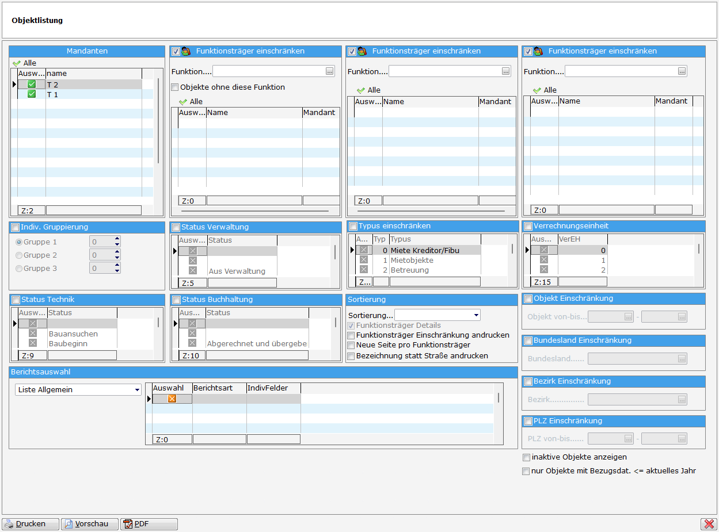Increase Gruppe 1 spinner value
The image size is (719, 532).
point(117,239)
